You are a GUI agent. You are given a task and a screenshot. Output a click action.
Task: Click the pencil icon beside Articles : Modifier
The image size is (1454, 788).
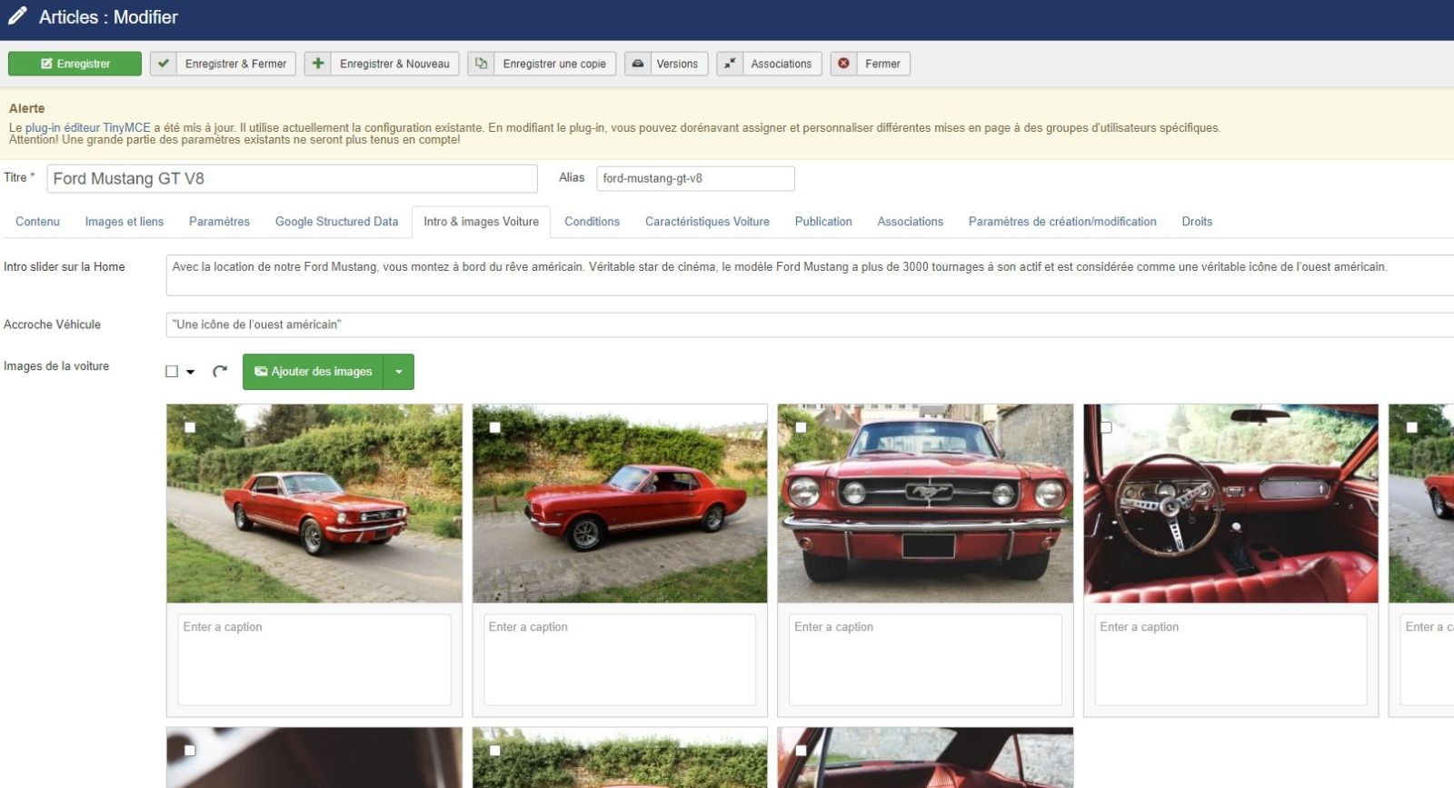17,15
